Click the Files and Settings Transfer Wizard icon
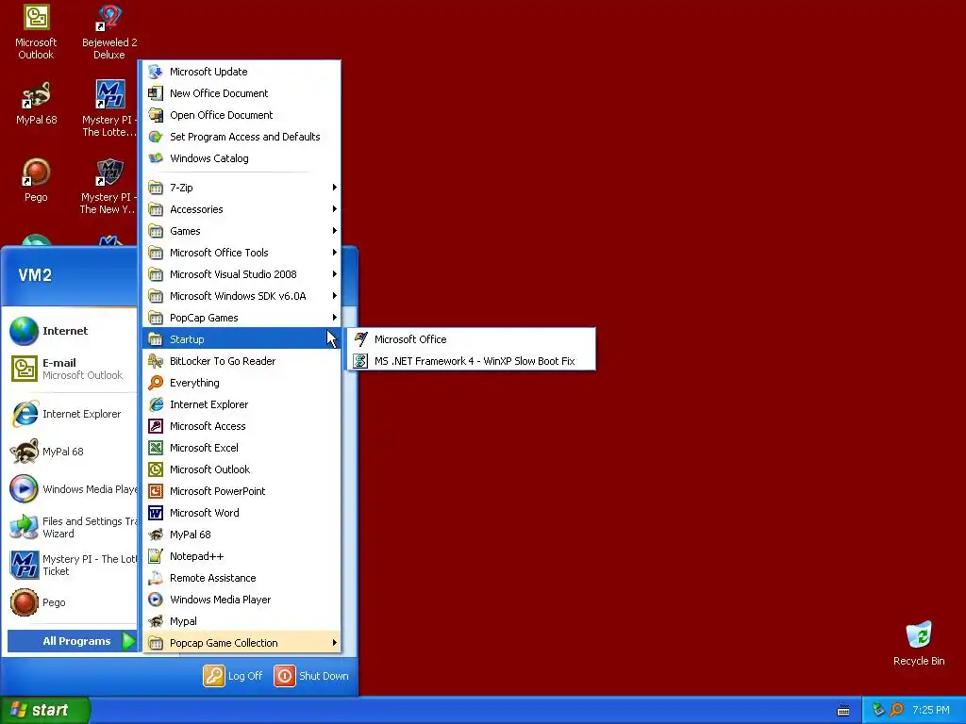 click(x=24, y=527)
